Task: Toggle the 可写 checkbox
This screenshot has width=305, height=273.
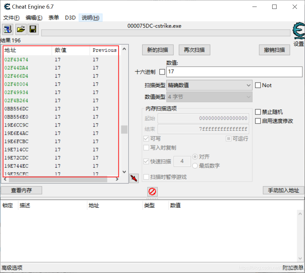Action: click(146, 139)
